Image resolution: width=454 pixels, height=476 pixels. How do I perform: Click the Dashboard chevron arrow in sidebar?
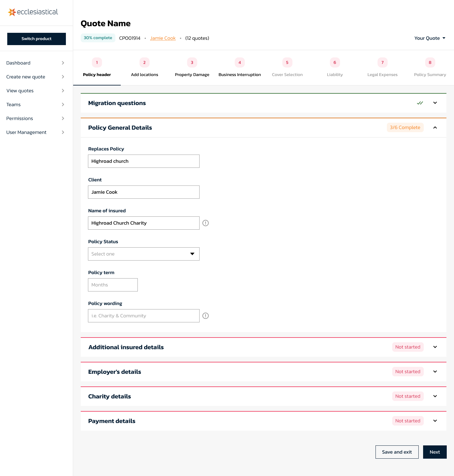pyautogui.click(x=63, y=63)
